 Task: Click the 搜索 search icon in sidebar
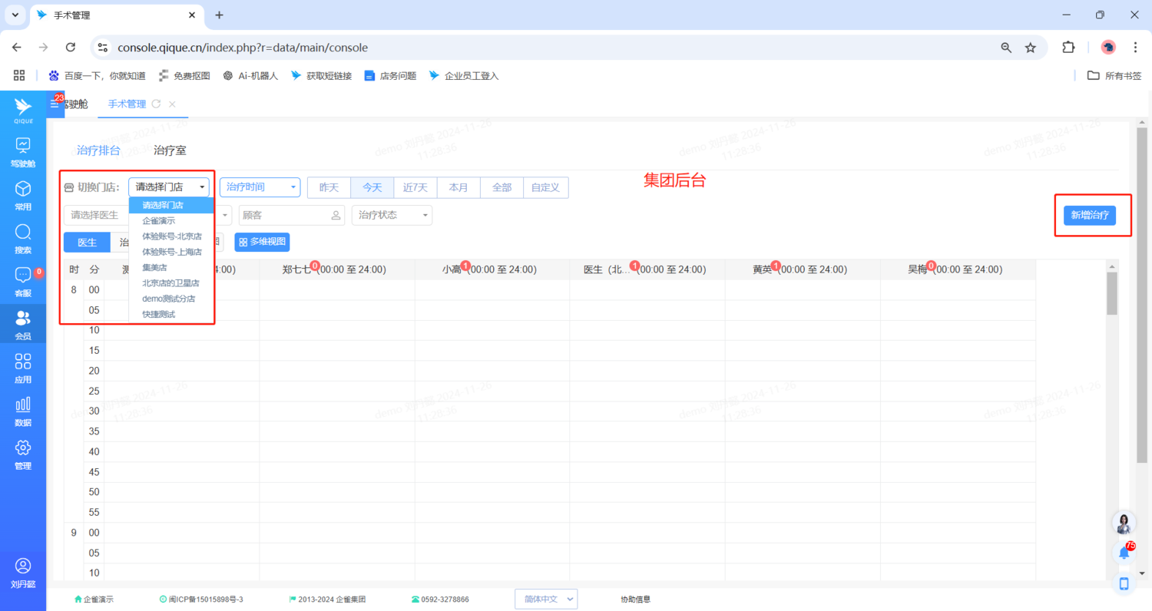tap(23, 237)
